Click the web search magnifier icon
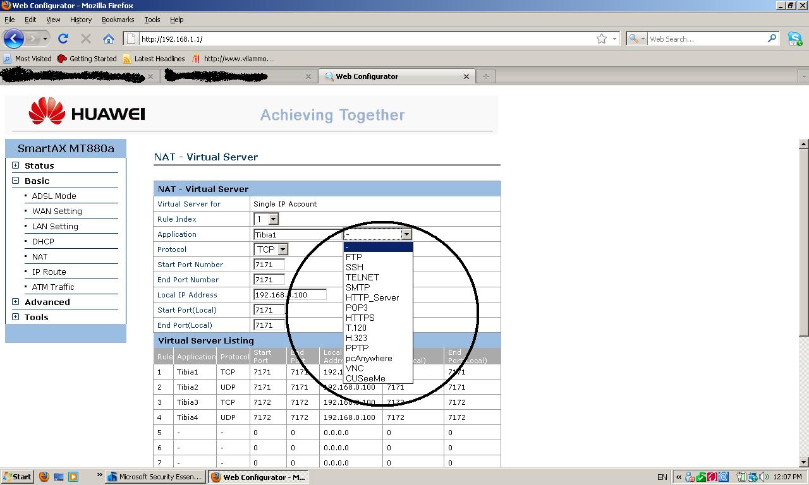 tap(772, 39)
